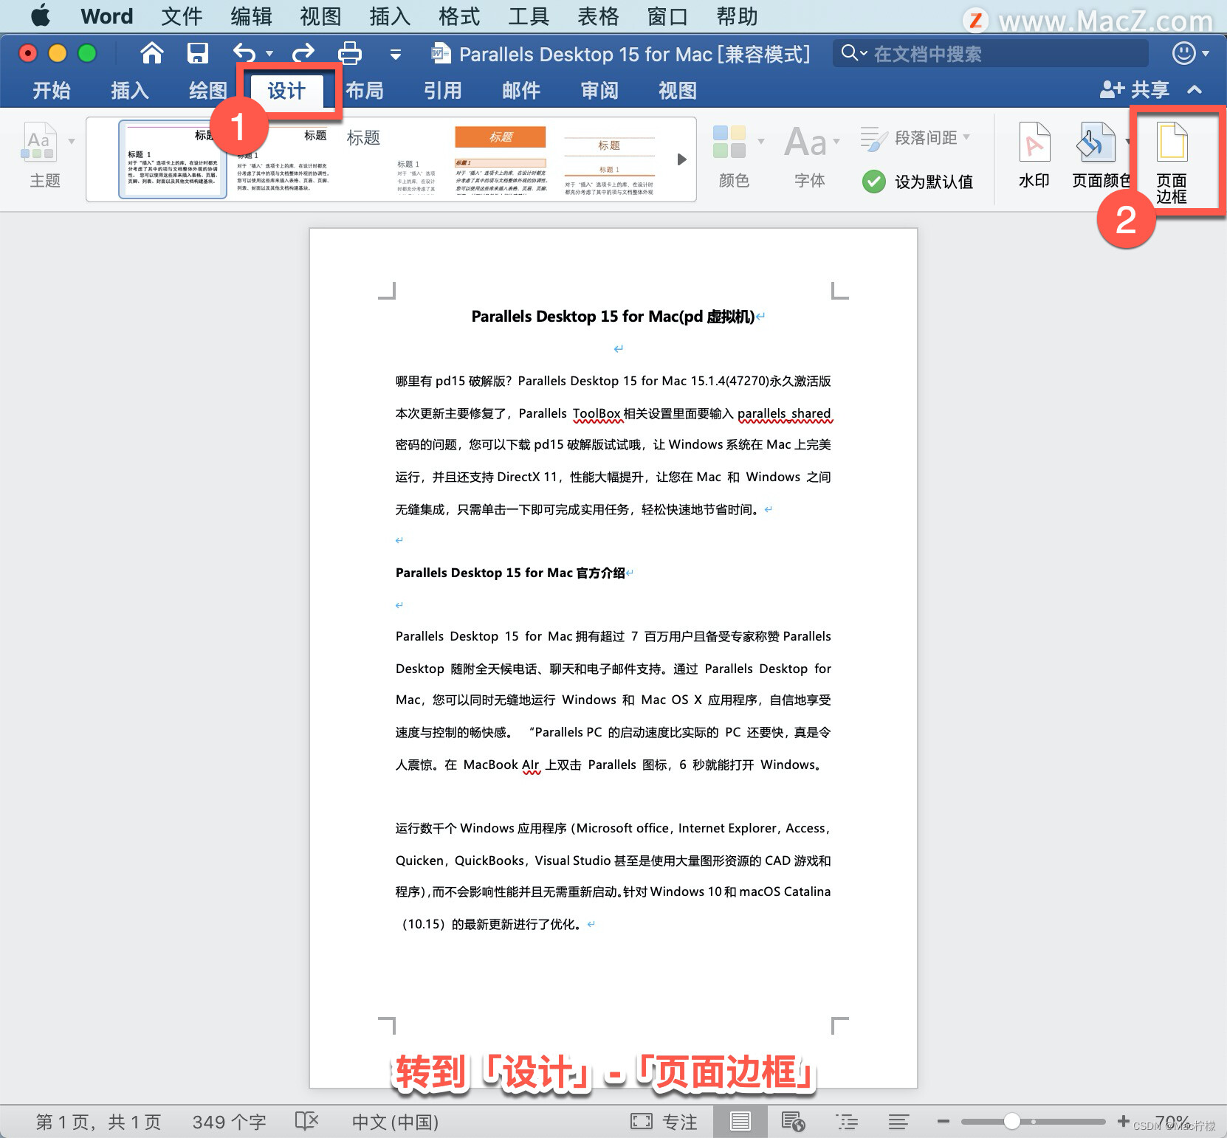Open the Edit (编辑) menu
Screen dimensions: 1227x1138
(x=251, y=16)
